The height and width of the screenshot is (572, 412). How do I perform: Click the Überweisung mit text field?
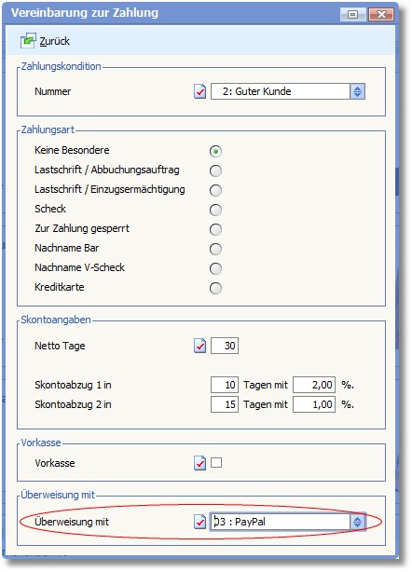coord(281,522)
